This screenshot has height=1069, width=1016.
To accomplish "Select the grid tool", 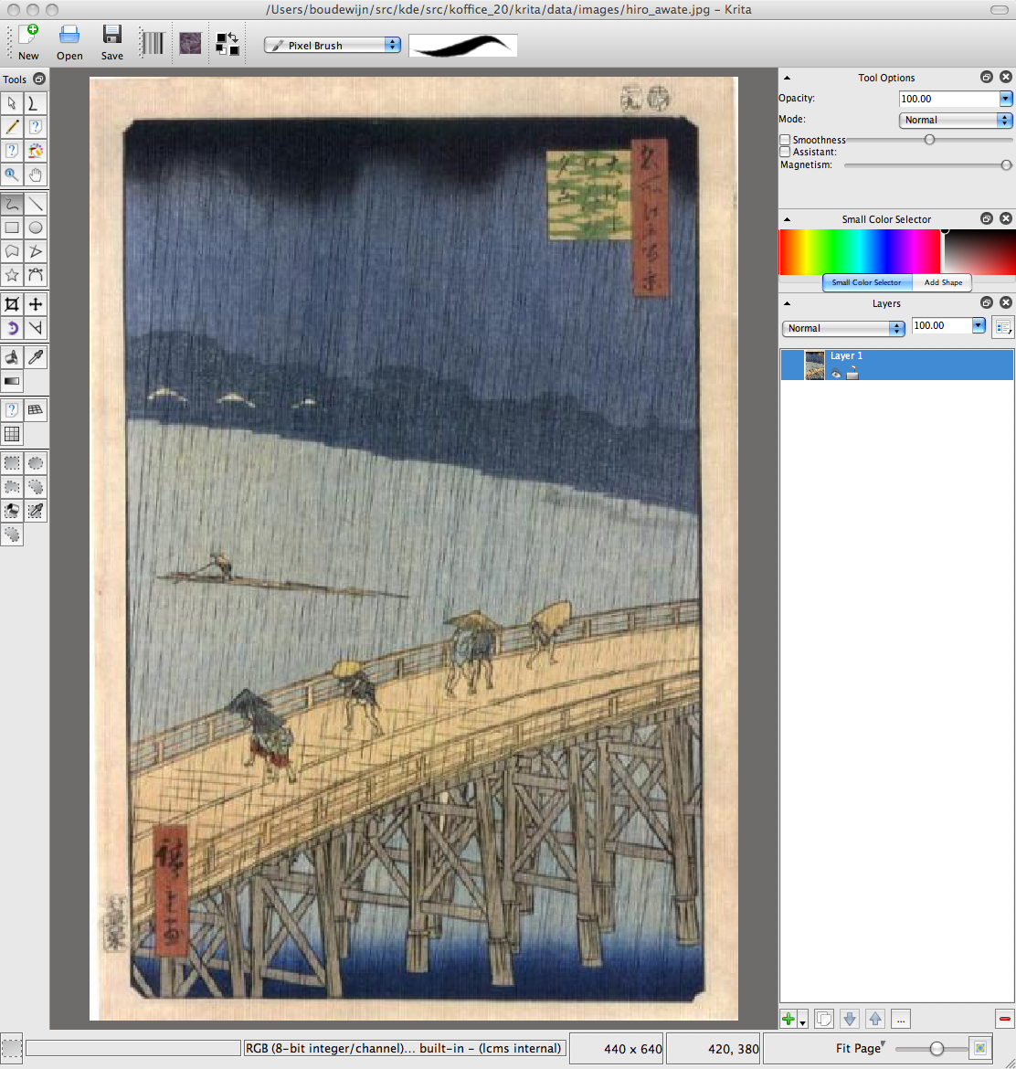I will point(12,434).
